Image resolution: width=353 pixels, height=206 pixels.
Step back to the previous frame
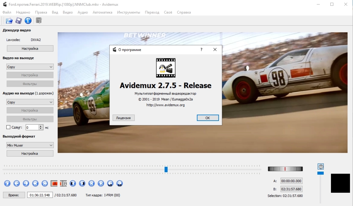pyautogui.click(x=17, y=183)
